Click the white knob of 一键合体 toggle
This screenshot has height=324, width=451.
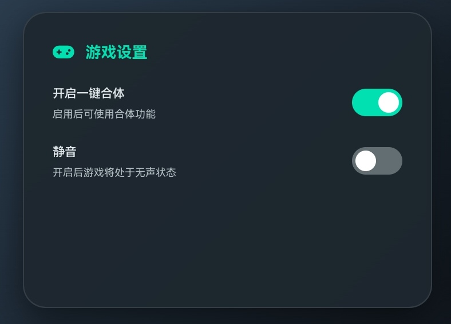389,102
